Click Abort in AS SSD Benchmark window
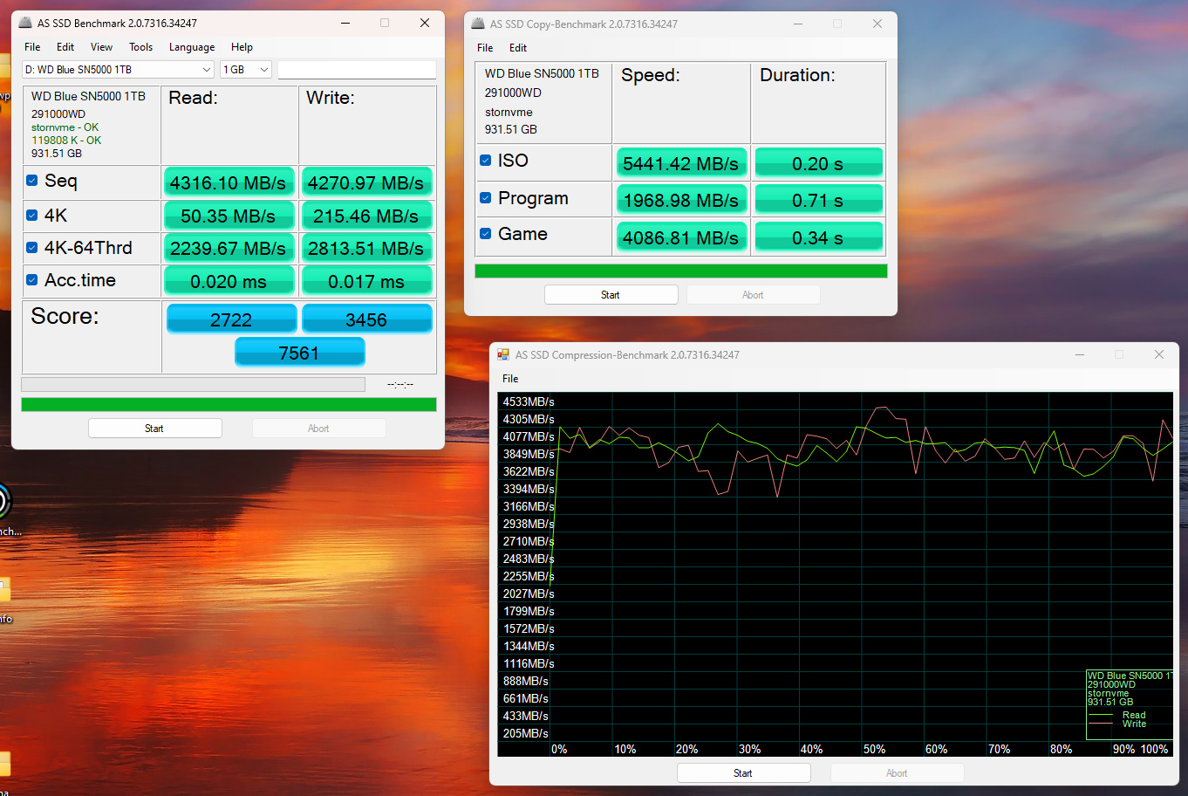This screenshot has height=796, width=1188. [319, 429]
